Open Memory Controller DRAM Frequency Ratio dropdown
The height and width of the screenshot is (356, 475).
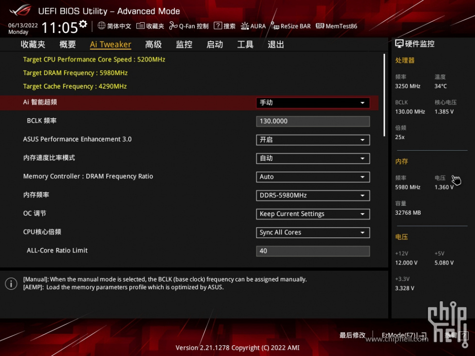pyautogui.click(x=313, y=177)
